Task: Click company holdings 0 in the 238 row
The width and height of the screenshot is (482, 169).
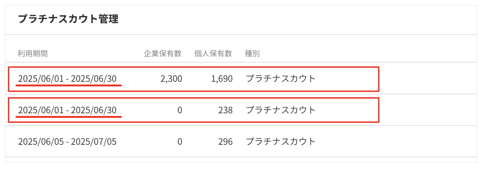Action: [x=179, y=110]
